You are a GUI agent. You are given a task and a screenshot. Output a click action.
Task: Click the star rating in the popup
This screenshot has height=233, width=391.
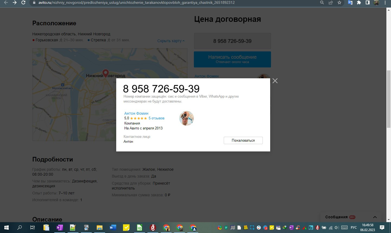[x=138, y=118]
